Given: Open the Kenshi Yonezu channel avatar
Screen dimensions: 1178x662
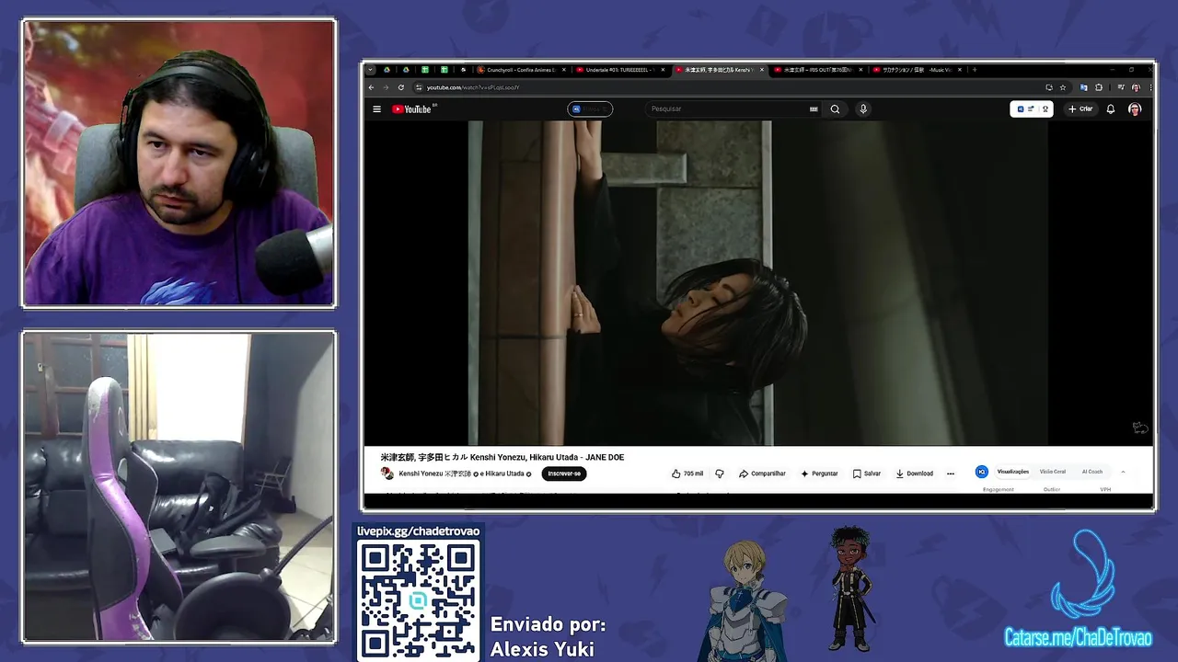Looking at the screenshot, I should pos(387,474).
